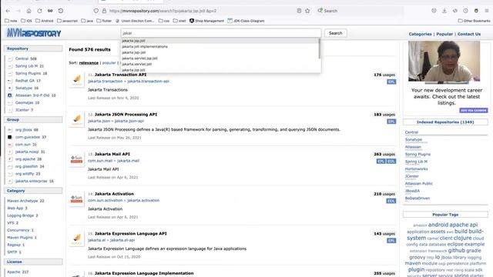
Task: Click the padlock site info icon
Action: (x=104, y=11)
